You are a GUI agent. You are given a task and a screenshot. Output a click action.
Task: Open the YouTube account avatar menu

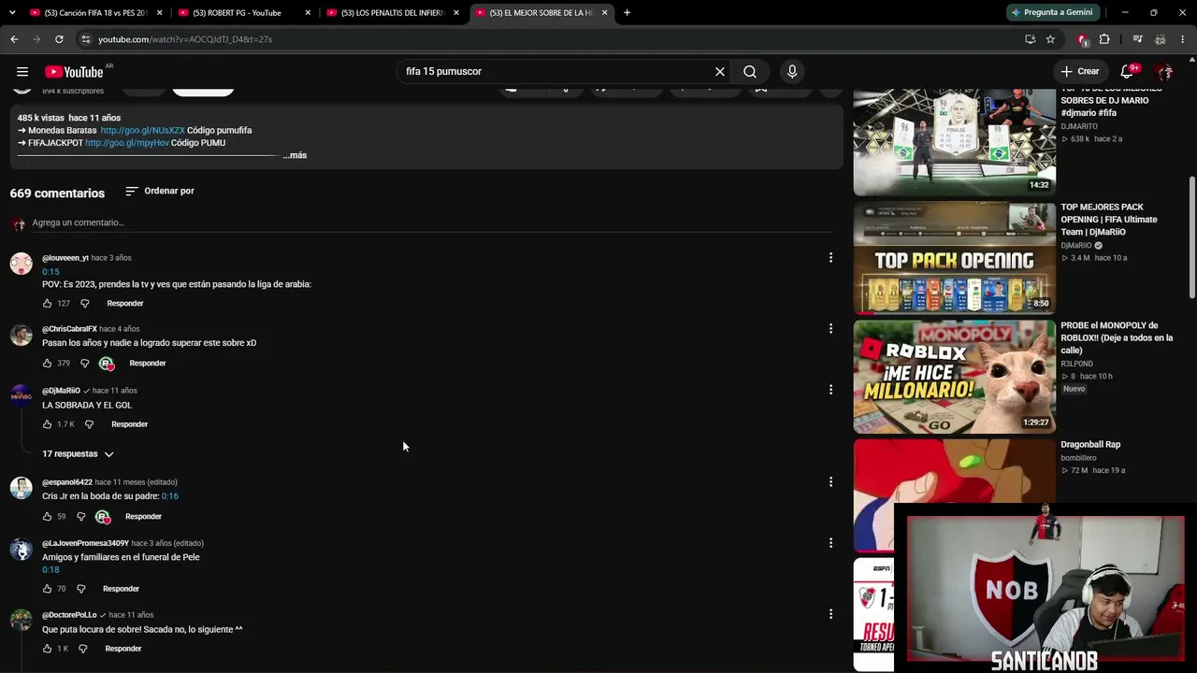point(1164,72)
